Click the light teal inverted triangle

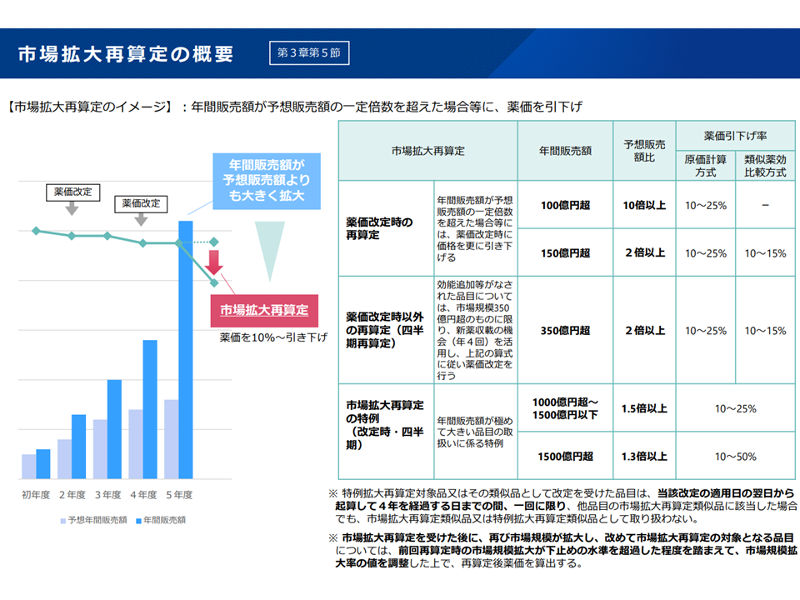point(271,252)
